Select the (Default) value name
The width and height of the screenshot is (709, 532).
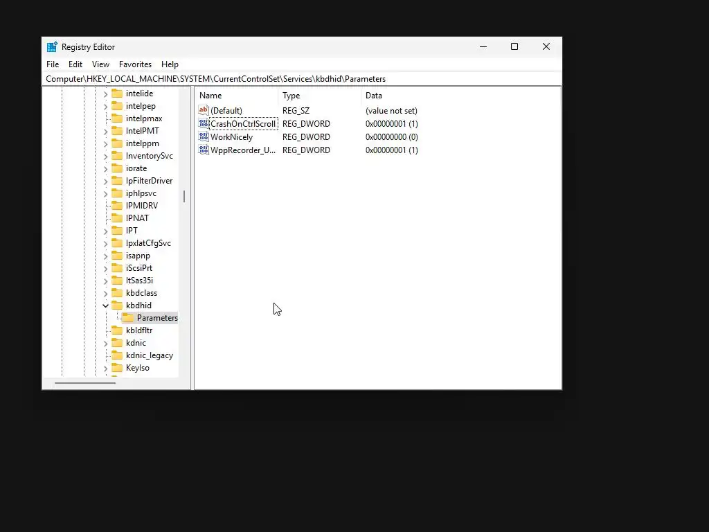coord(226,110)
